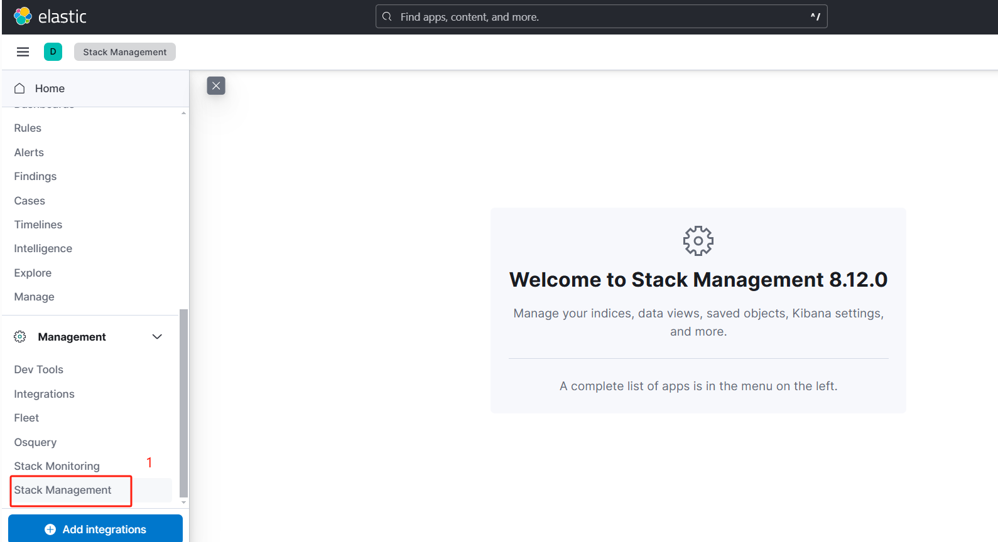Click the sidebar scroll-up arrow
This screenshot has height=542, width=998.
click(183, 113)
